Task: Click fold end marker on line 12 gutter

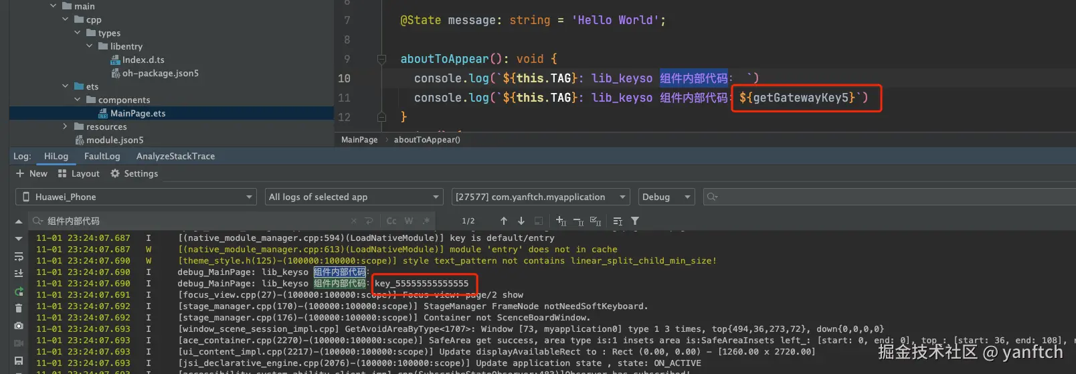Action: pos(381,117)
